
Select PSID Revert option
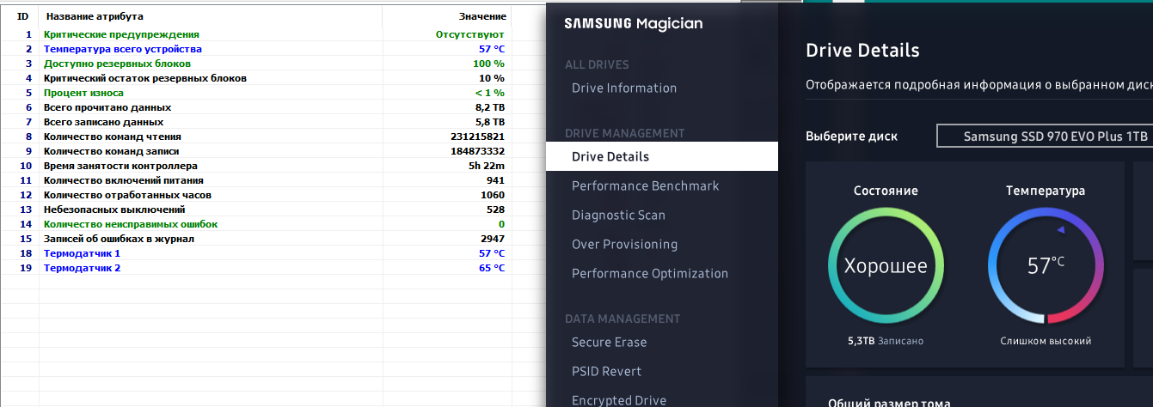[x=606, y=371]
